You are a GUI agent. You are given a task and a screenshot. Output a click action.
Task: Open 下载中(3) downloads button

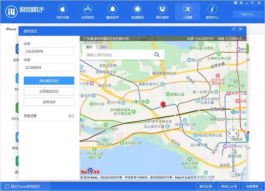pyautogui.click(x=248, y=15)
